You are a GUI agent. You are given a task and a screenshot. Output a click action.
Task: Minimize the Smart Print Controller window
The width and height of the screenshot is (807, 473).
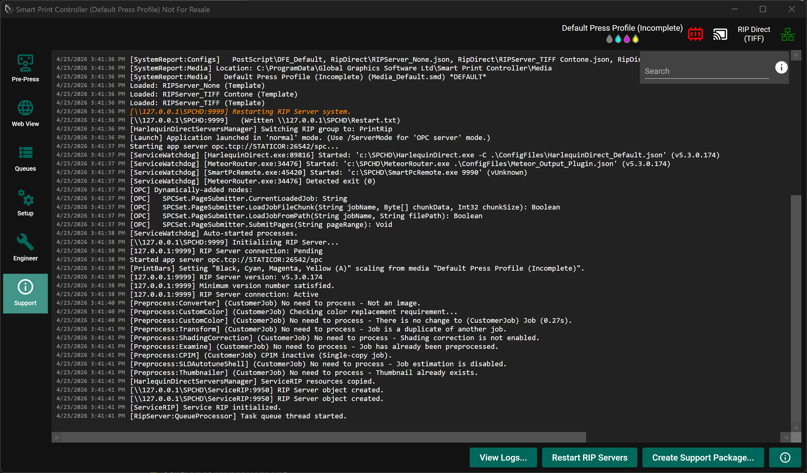[x=735, y=9]
